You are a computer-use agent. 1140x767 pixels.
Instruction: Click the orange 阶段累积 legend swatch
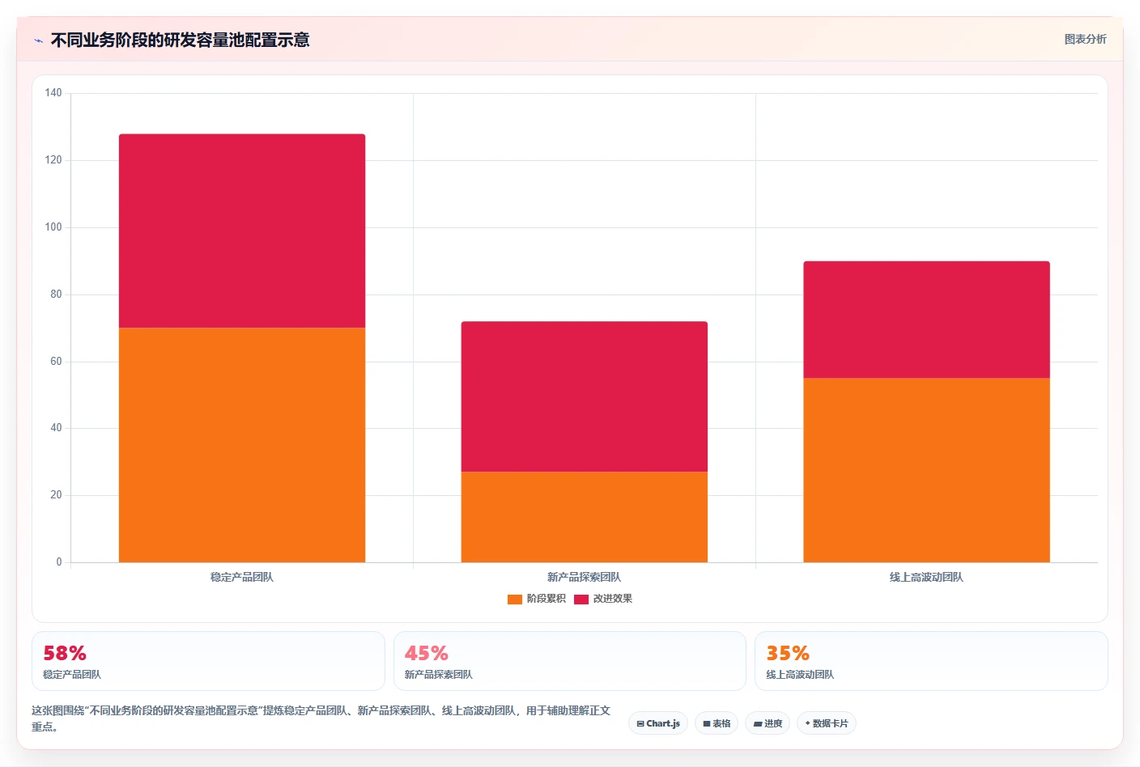(x=515, y=600)
